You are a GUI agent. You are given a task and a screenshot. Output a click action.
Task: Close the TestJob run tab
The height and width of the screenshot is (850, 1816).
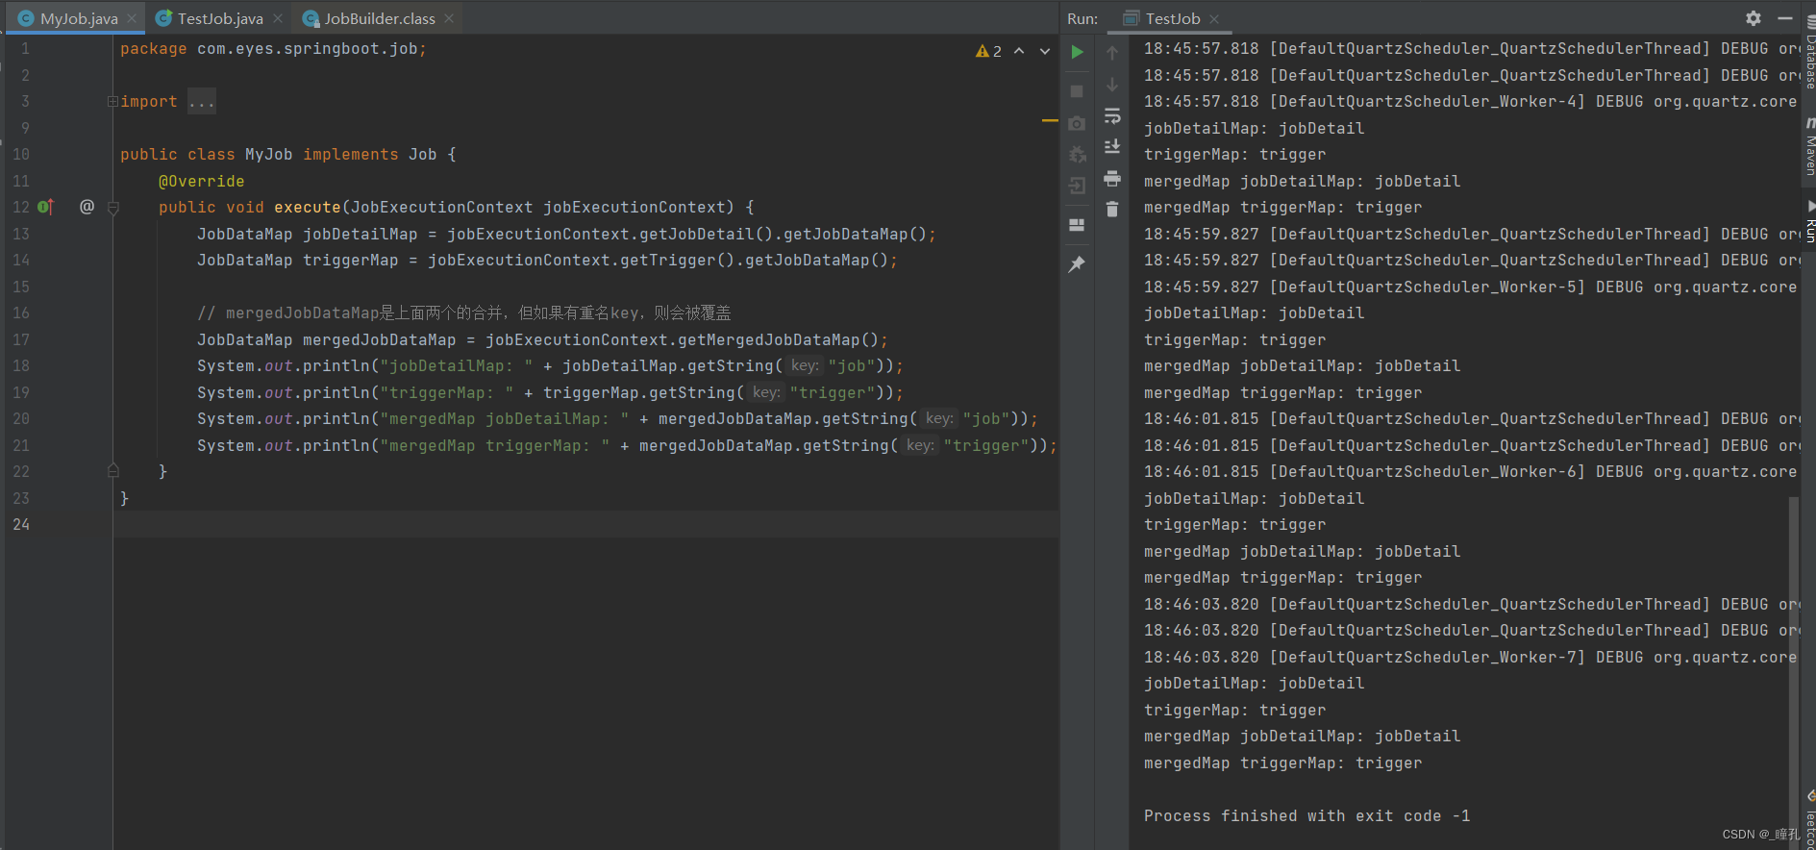[1214, 18]
